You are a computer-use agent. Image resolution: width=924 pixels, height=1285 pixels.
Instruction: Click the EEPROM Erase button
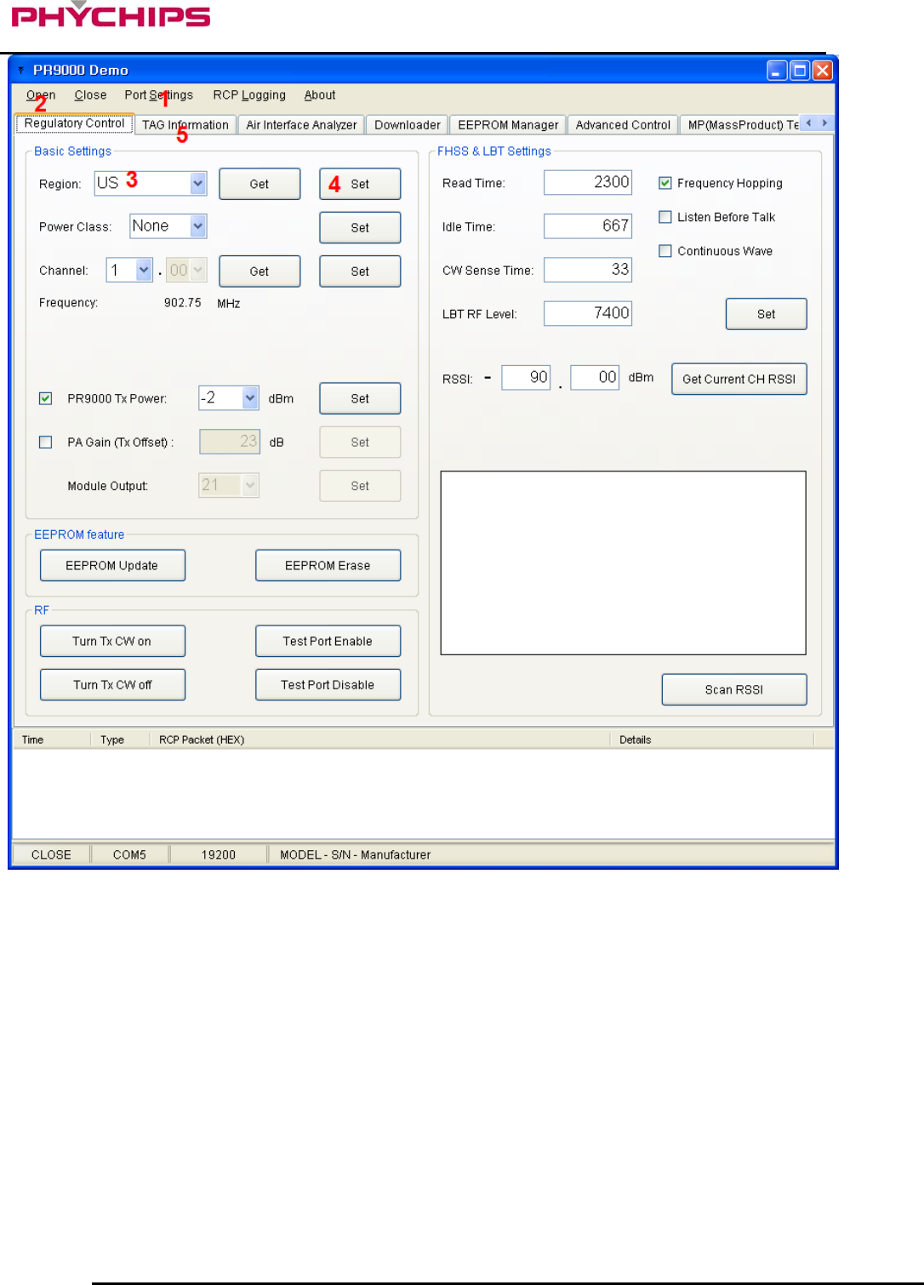pos(328,565)
